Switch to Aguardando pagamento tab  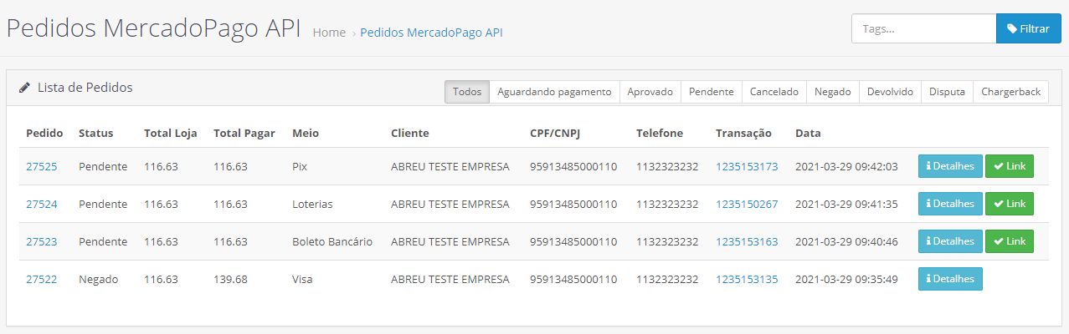(554, 92)
